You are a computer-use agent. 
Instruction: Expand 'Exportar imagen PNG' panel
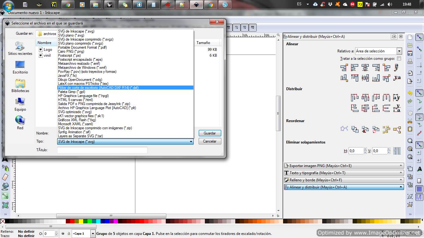pos(344,166)
